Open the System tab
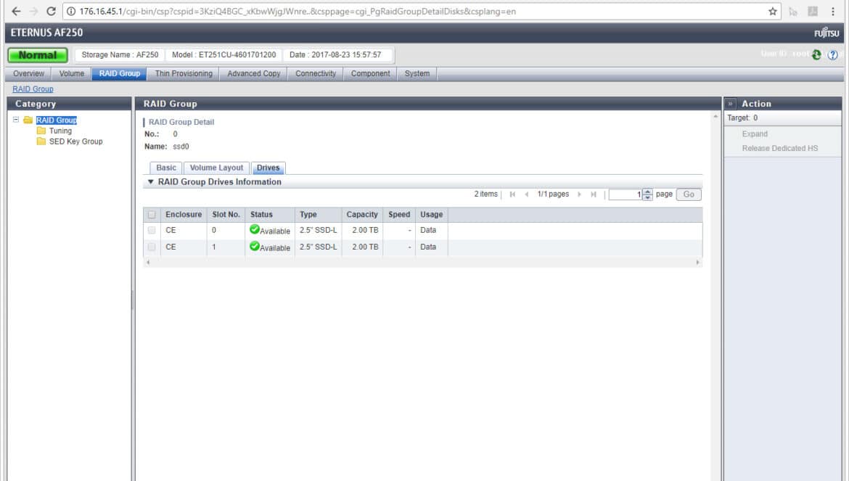849x481 pixels. pos(417,73)
